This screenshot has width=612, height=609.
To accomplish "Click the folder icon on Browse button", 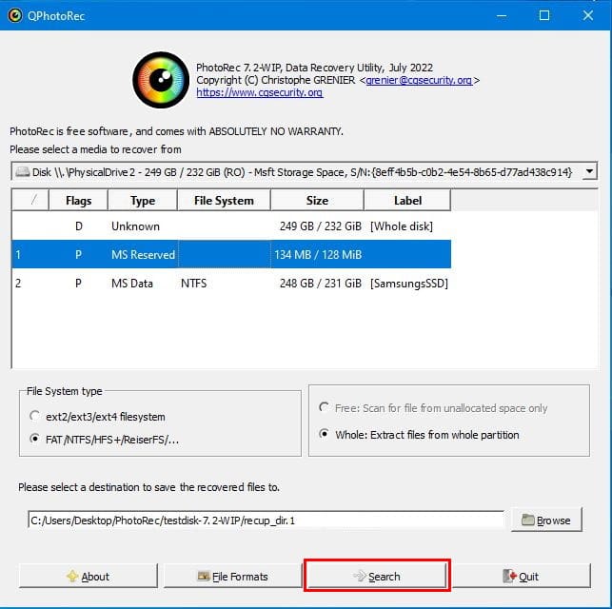I will click(x=528, y=520).
